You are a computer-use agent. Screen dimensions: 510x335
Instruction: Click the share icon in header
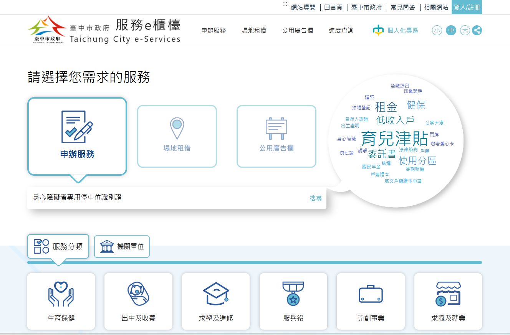477,30
